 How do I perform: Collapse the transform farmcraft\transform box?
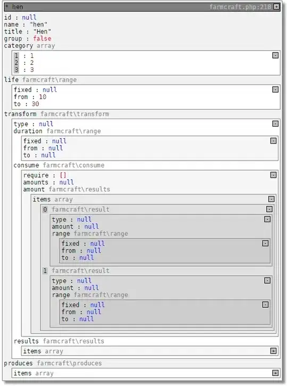point(275,123)
